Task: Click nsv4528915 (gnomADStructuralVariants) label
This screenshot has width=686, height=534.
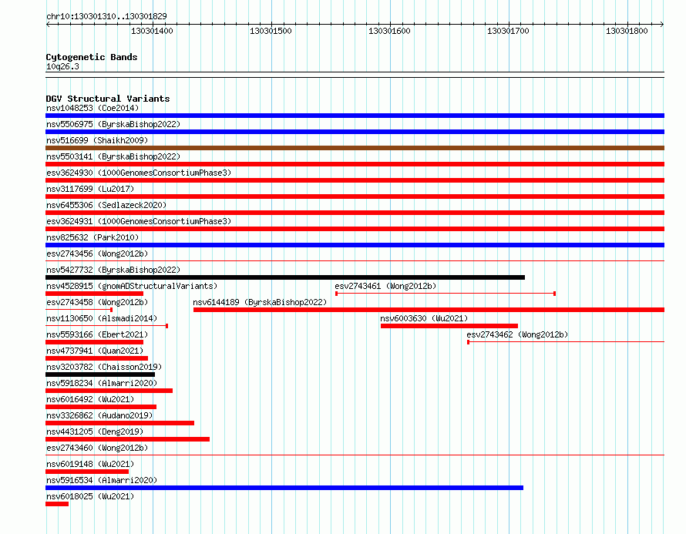Action: point(132,286)
